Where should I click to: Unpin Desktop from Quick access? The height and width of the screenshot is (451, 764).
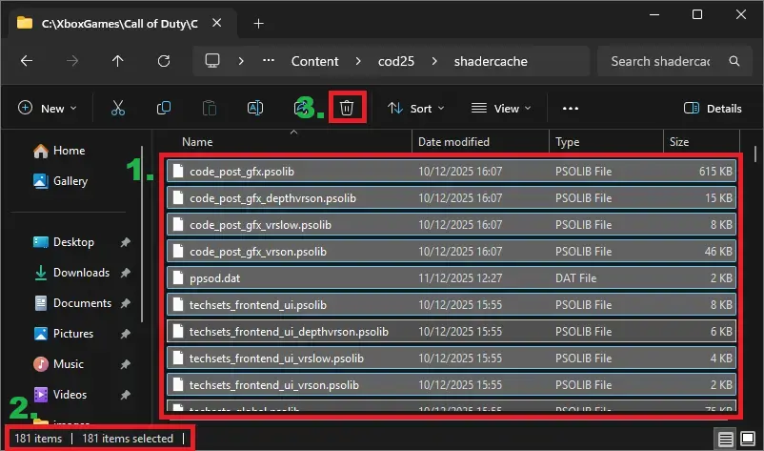125,242
